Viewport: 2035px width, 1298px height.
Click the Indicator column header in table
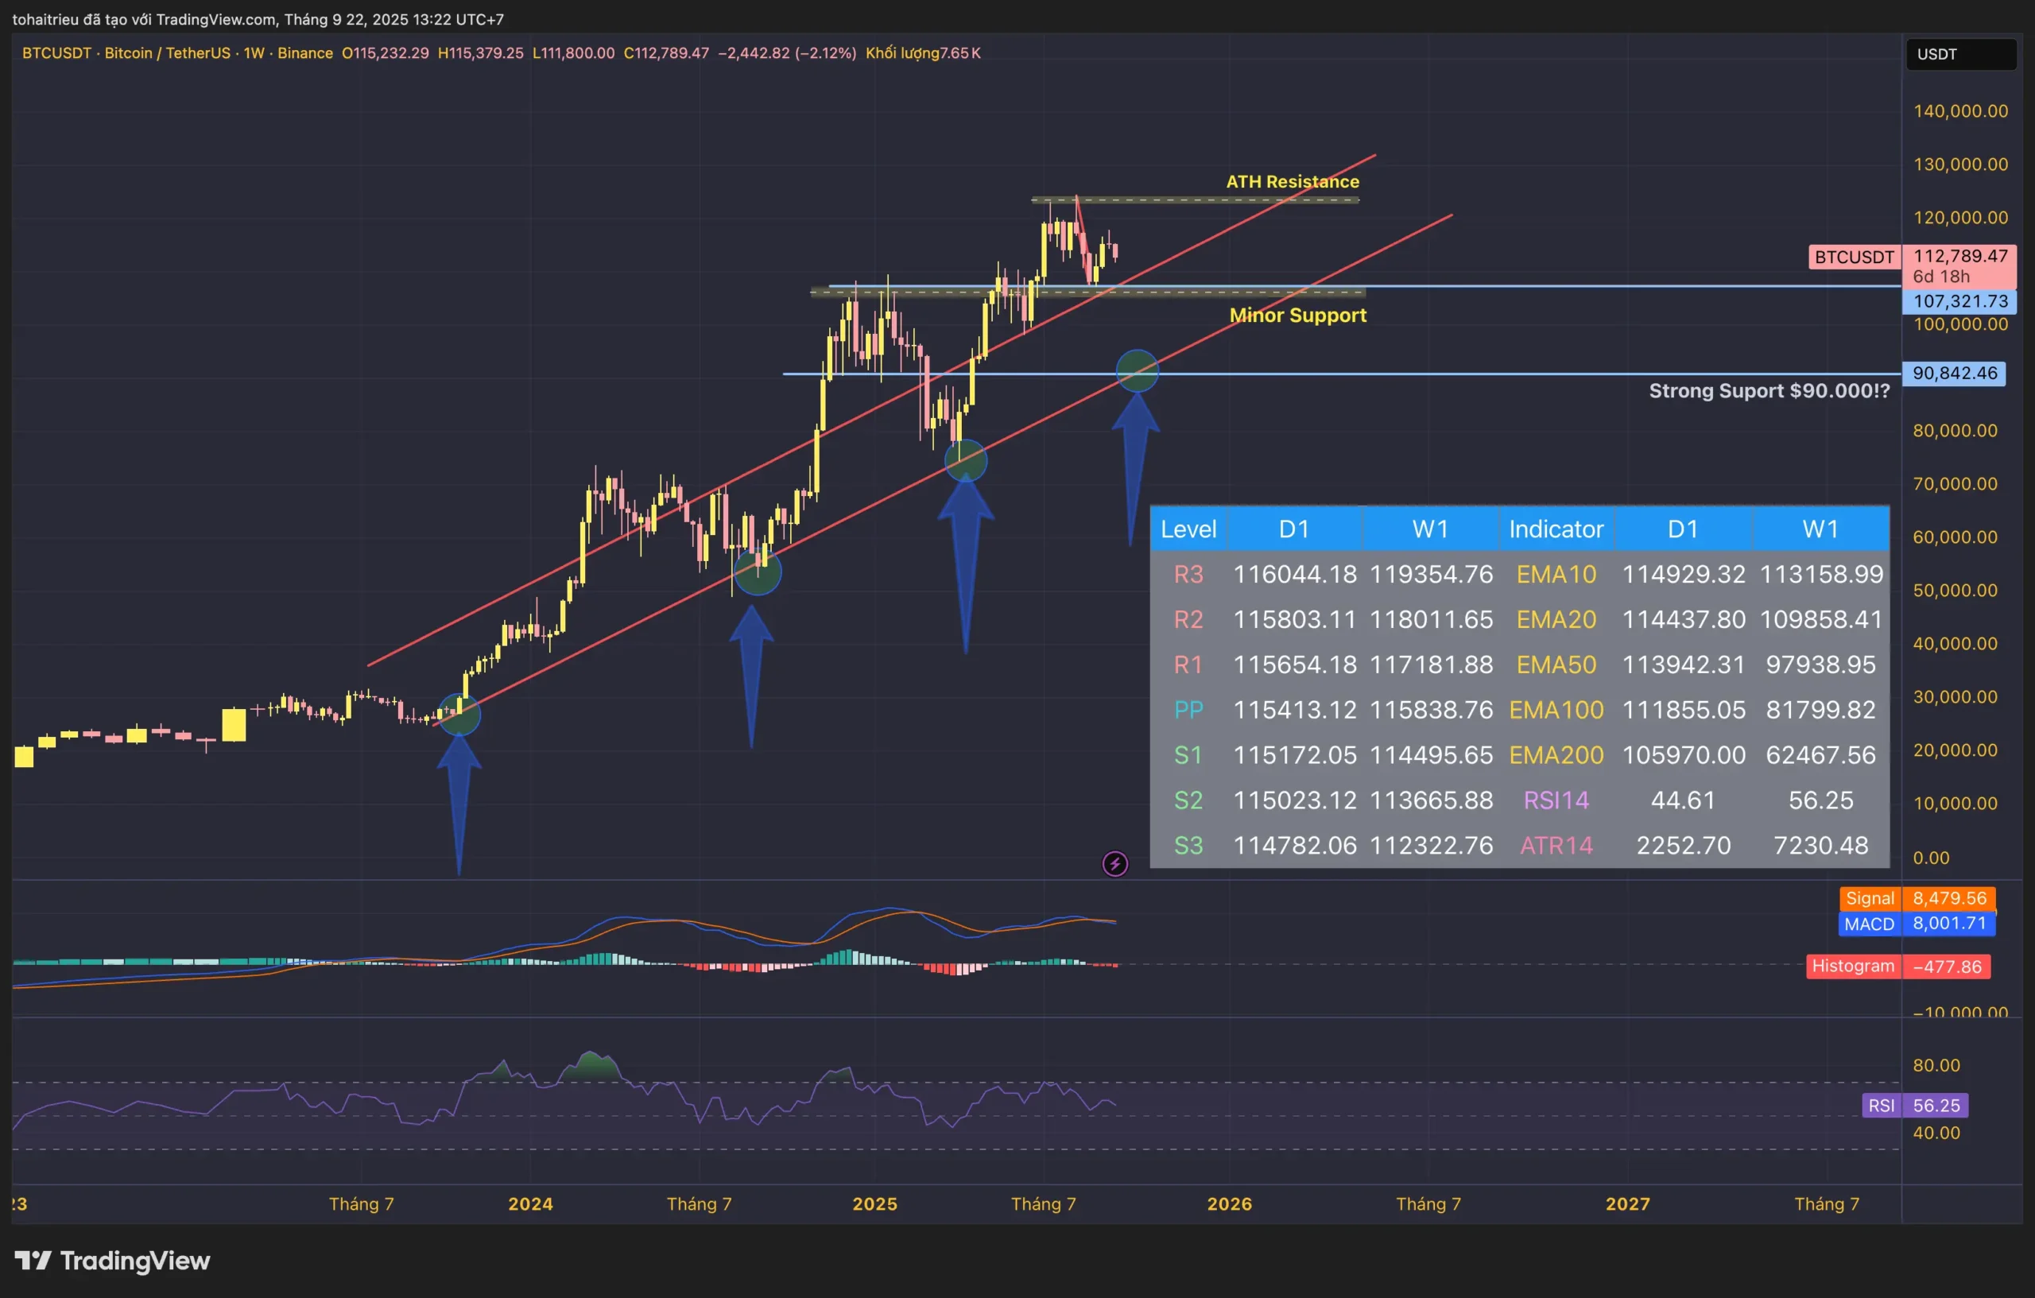point(1556,529)
